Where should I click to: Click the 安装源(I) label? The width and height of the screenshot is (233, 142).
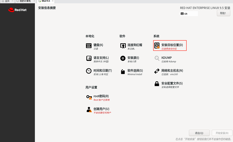(x=133, y=58)
